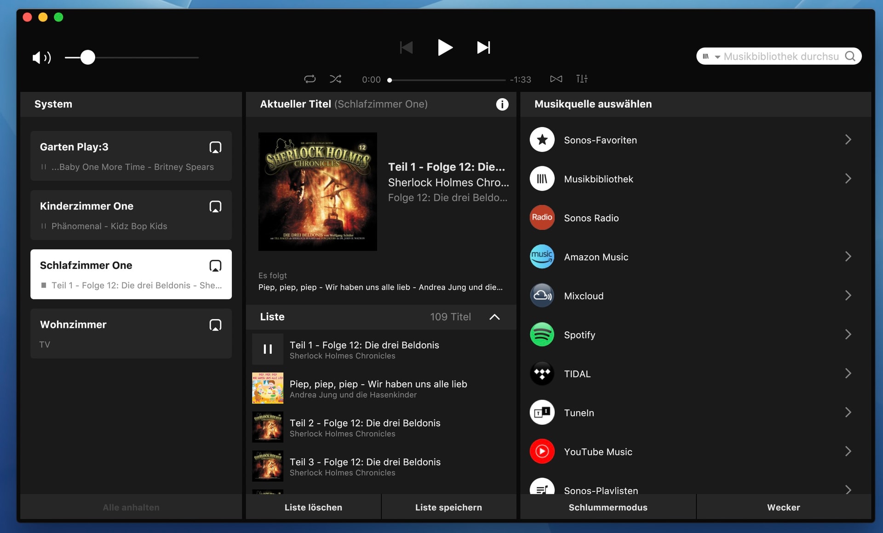883x533 pixels.
Task: Toggle the crossfade option
Action: point(556,79)
